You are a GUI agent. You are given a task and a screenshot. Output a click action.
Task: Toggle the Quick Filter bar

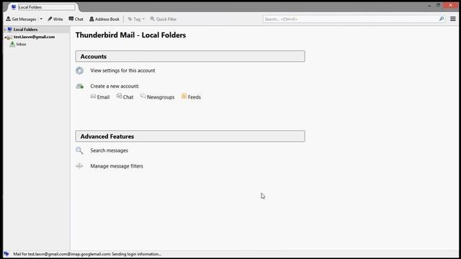pos(164,19)
